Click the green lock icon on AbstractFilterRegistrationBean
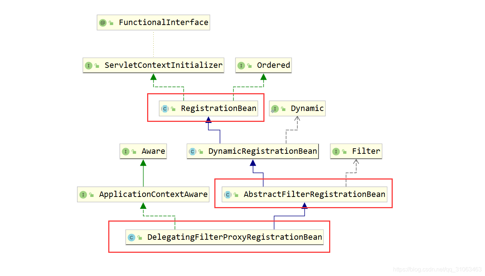The width and height of the screenshot is (485, 276). click(x=236, y=195)
